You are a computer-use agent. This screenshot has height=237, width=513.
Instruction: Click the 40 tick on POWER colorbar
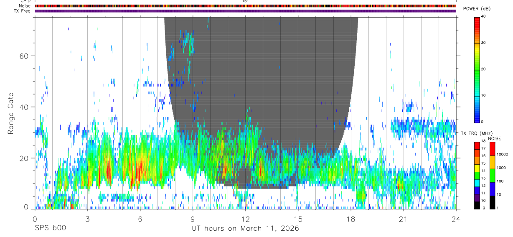click(484, 16)
